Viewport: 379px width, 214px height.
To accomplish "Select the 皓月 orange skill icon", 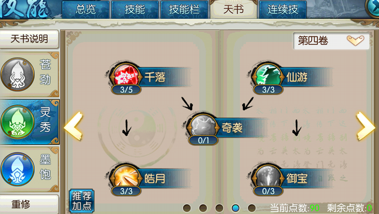I will click(126, 177).
